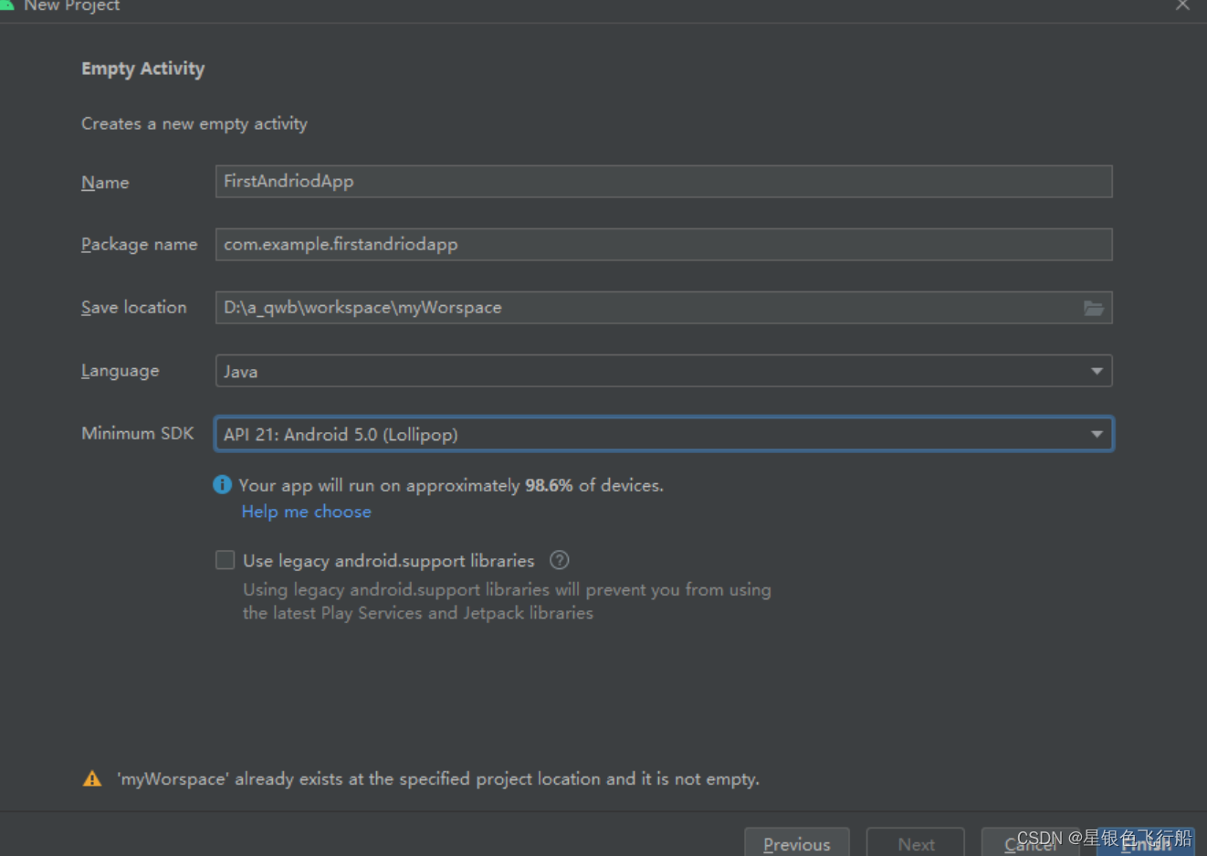Cancel the New Project wizard

point(1030,843)
